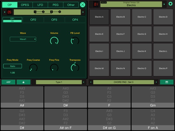Image resolution: width=175 pixels, height=131 pixels.
Task: Open the settings gear icon
Action: 170,4
